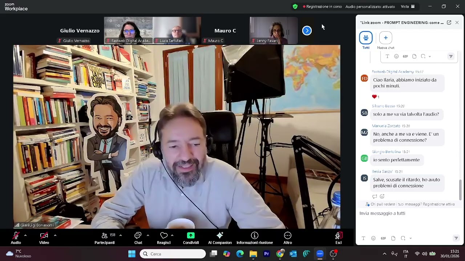Open Silvano Basso's SB avatar

click(364, 113)
